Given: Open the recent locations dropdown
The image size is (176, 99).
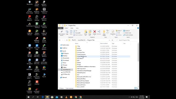Looking at the screenshot, I should click(65, 40).
